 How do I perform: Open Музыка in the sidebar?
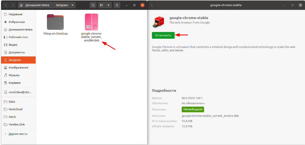tap(18, 75)
